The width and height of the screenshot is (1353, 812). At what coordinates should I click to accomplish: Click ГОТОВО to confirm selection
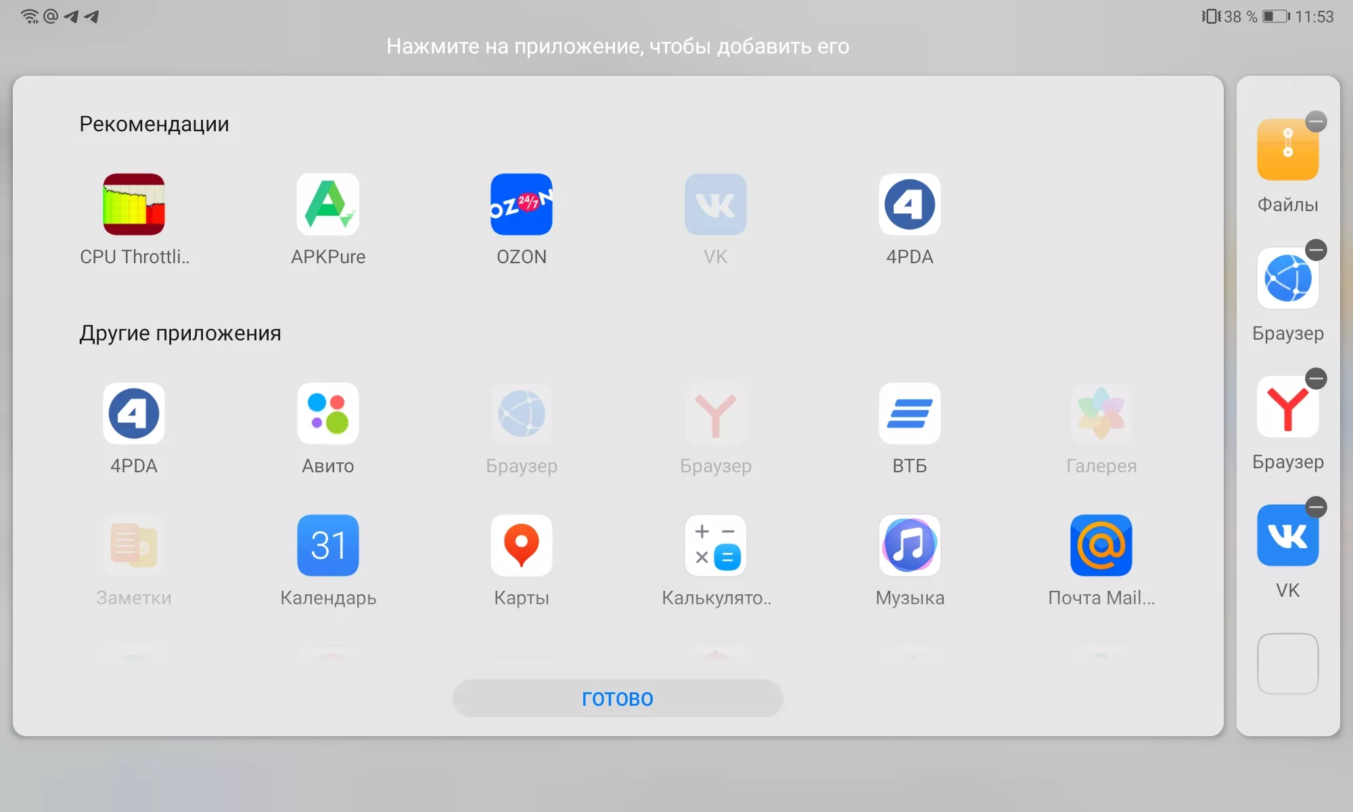618,699
